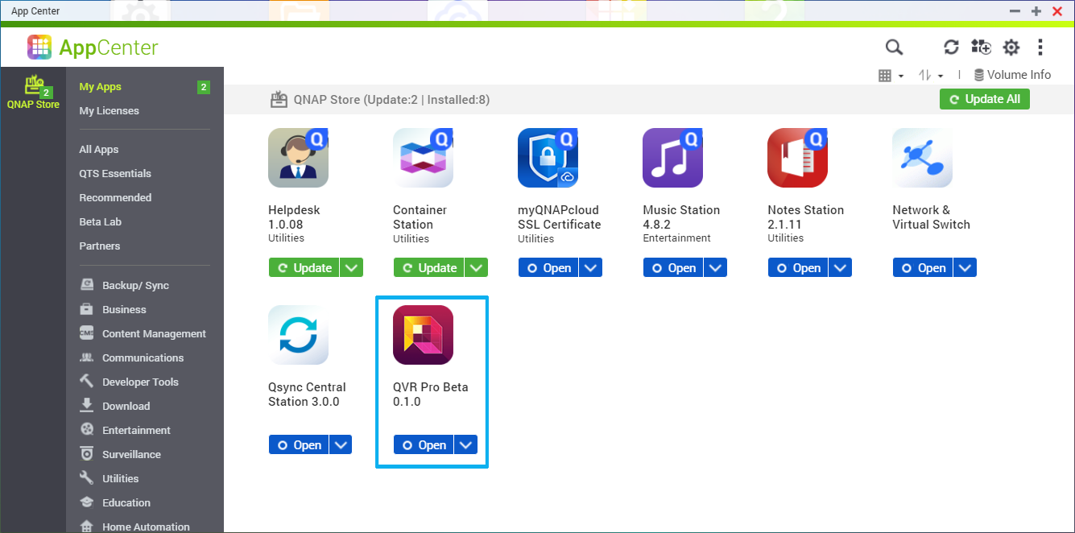The width and height of the screenshot is (1075, 533).
Task: Expand Container Station options arrow
Action: click(x=477, y=268)
